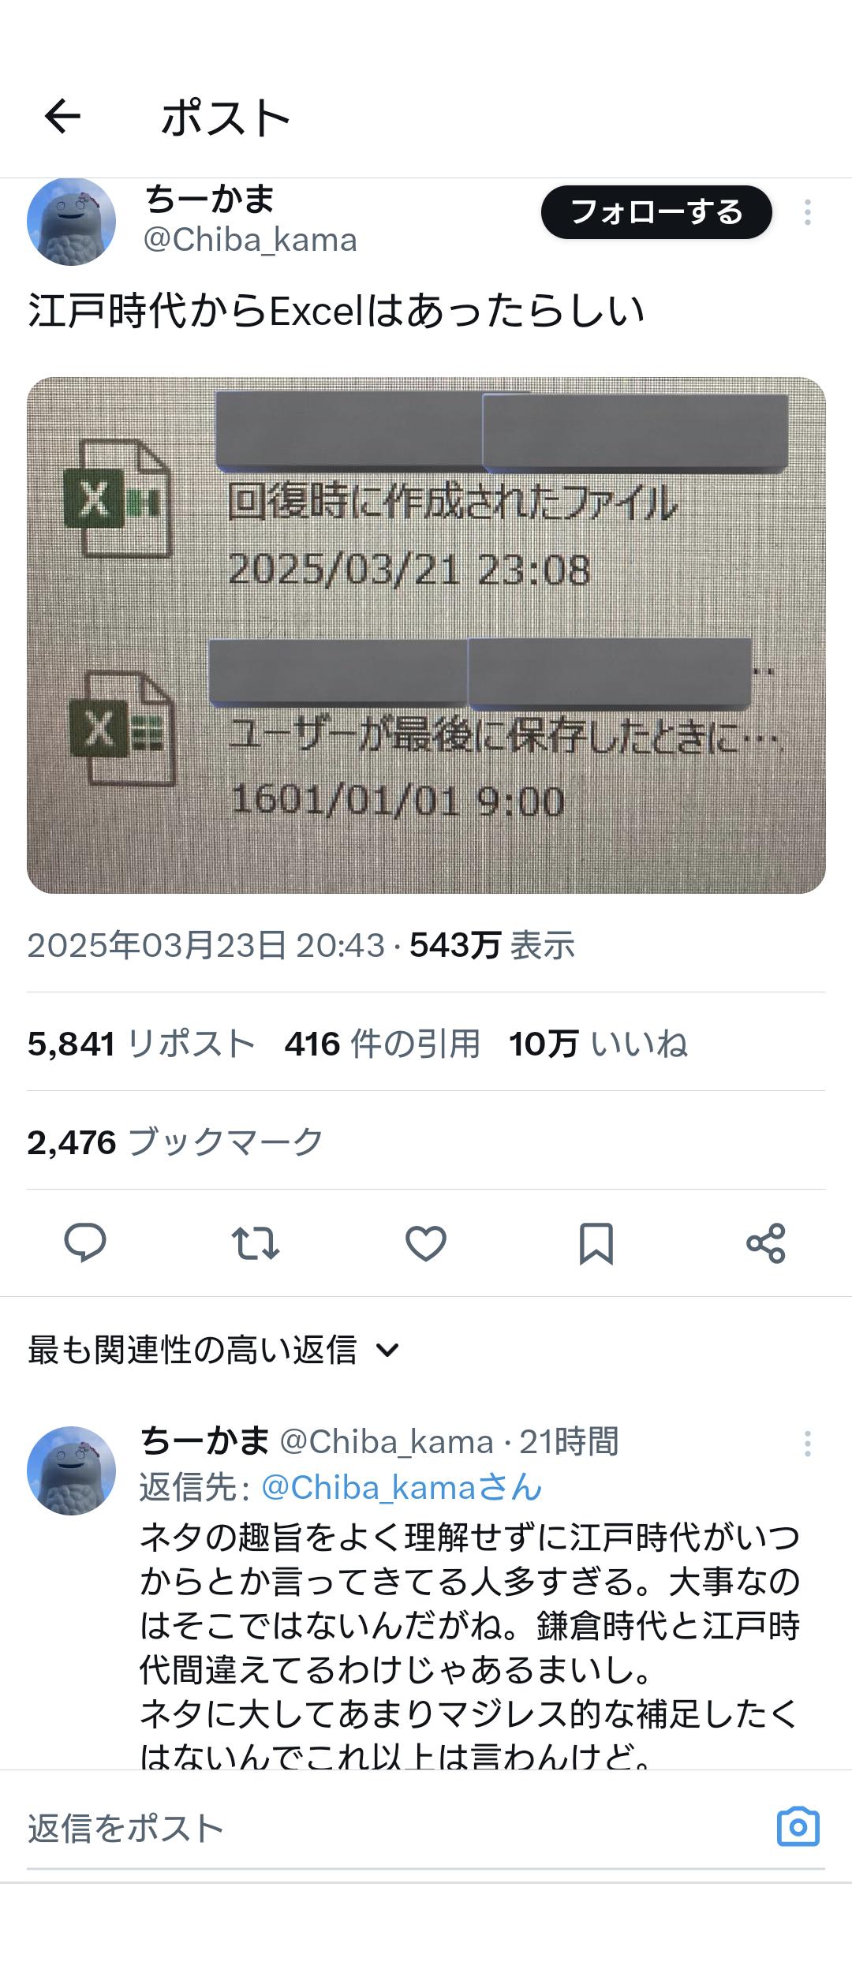This screenshot has width=852, height=1988.
Task: Show the 10万 いいね likes list
Action: (x=599, y=1044)
